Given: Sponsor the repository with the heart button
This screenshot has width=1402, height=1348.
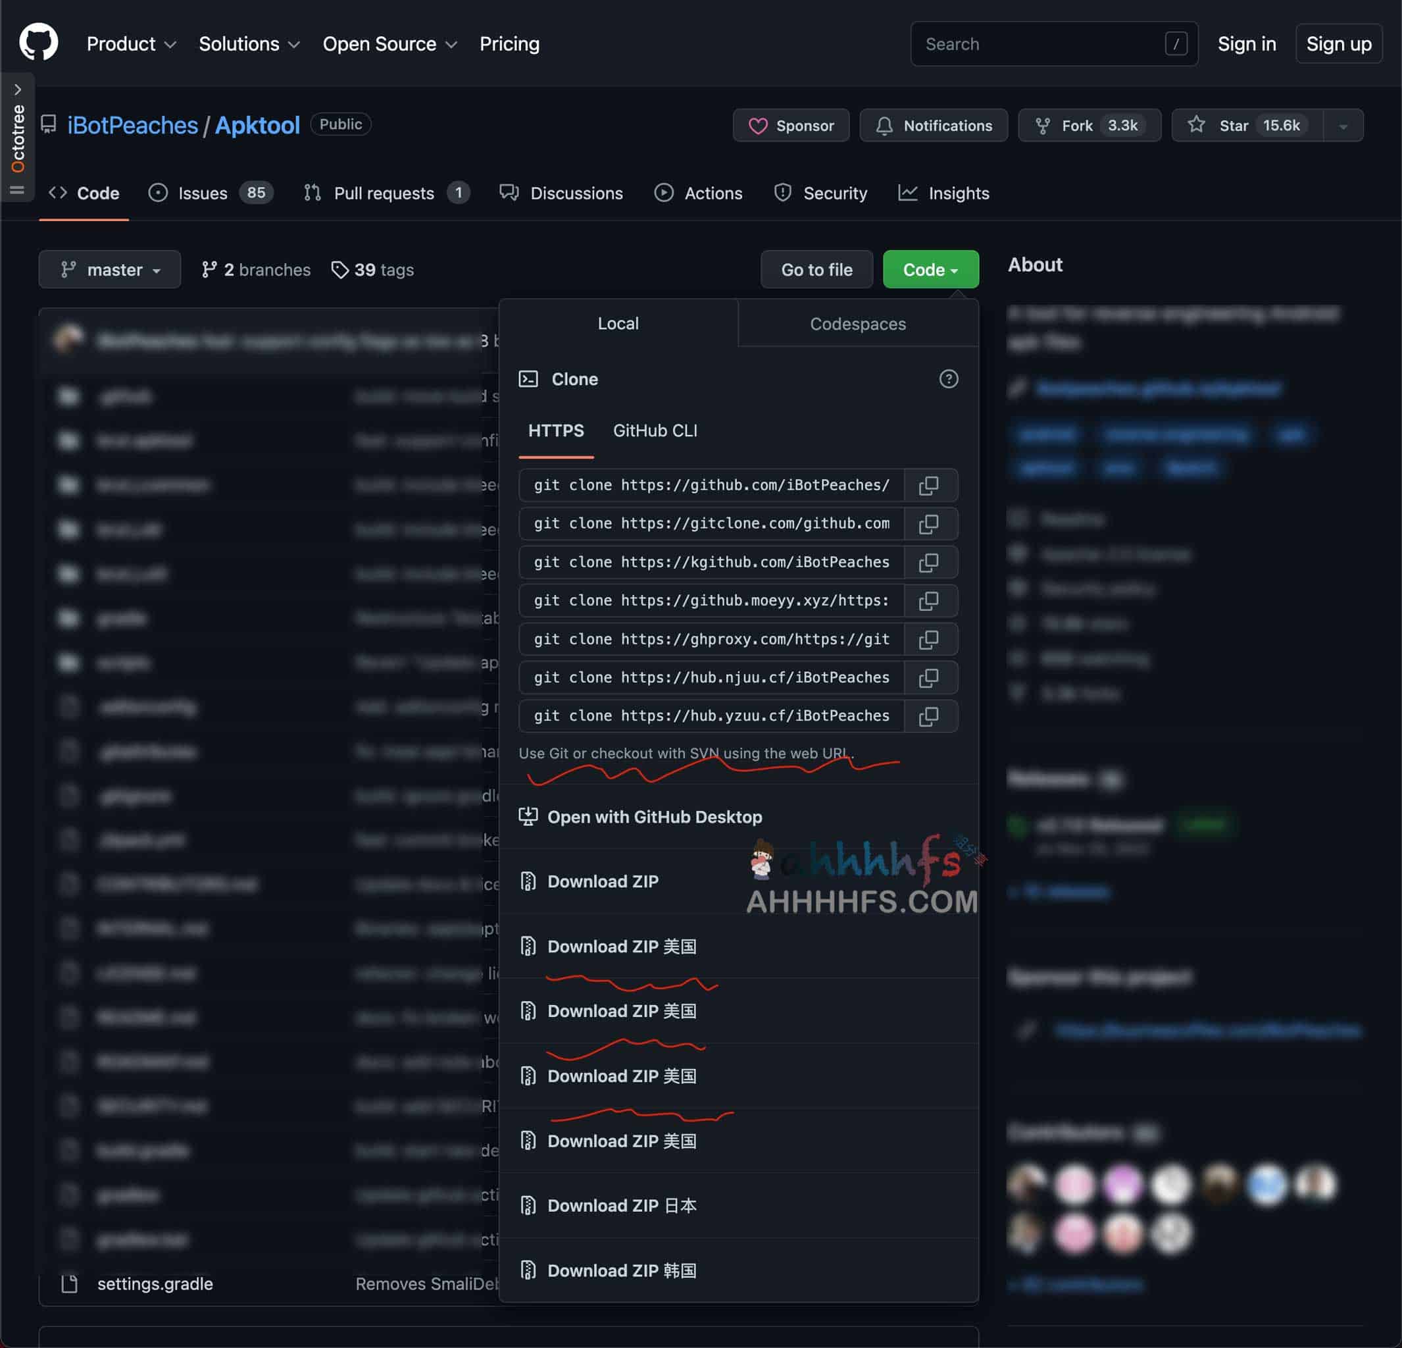Looking at the screenshot, I should [x=790, y=125].
